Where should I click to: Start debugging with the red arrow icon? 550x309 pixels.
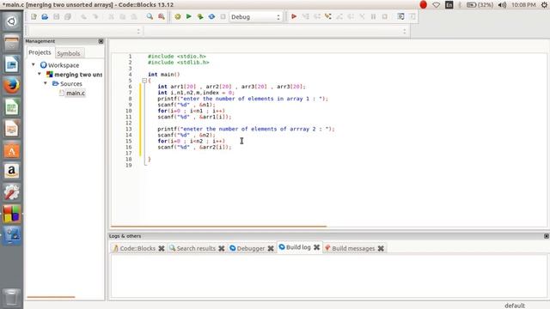click(x=294, y=16)
